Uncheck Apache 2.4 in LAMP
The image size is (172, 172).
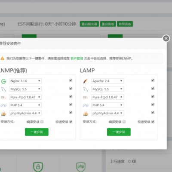click(153, 80)
